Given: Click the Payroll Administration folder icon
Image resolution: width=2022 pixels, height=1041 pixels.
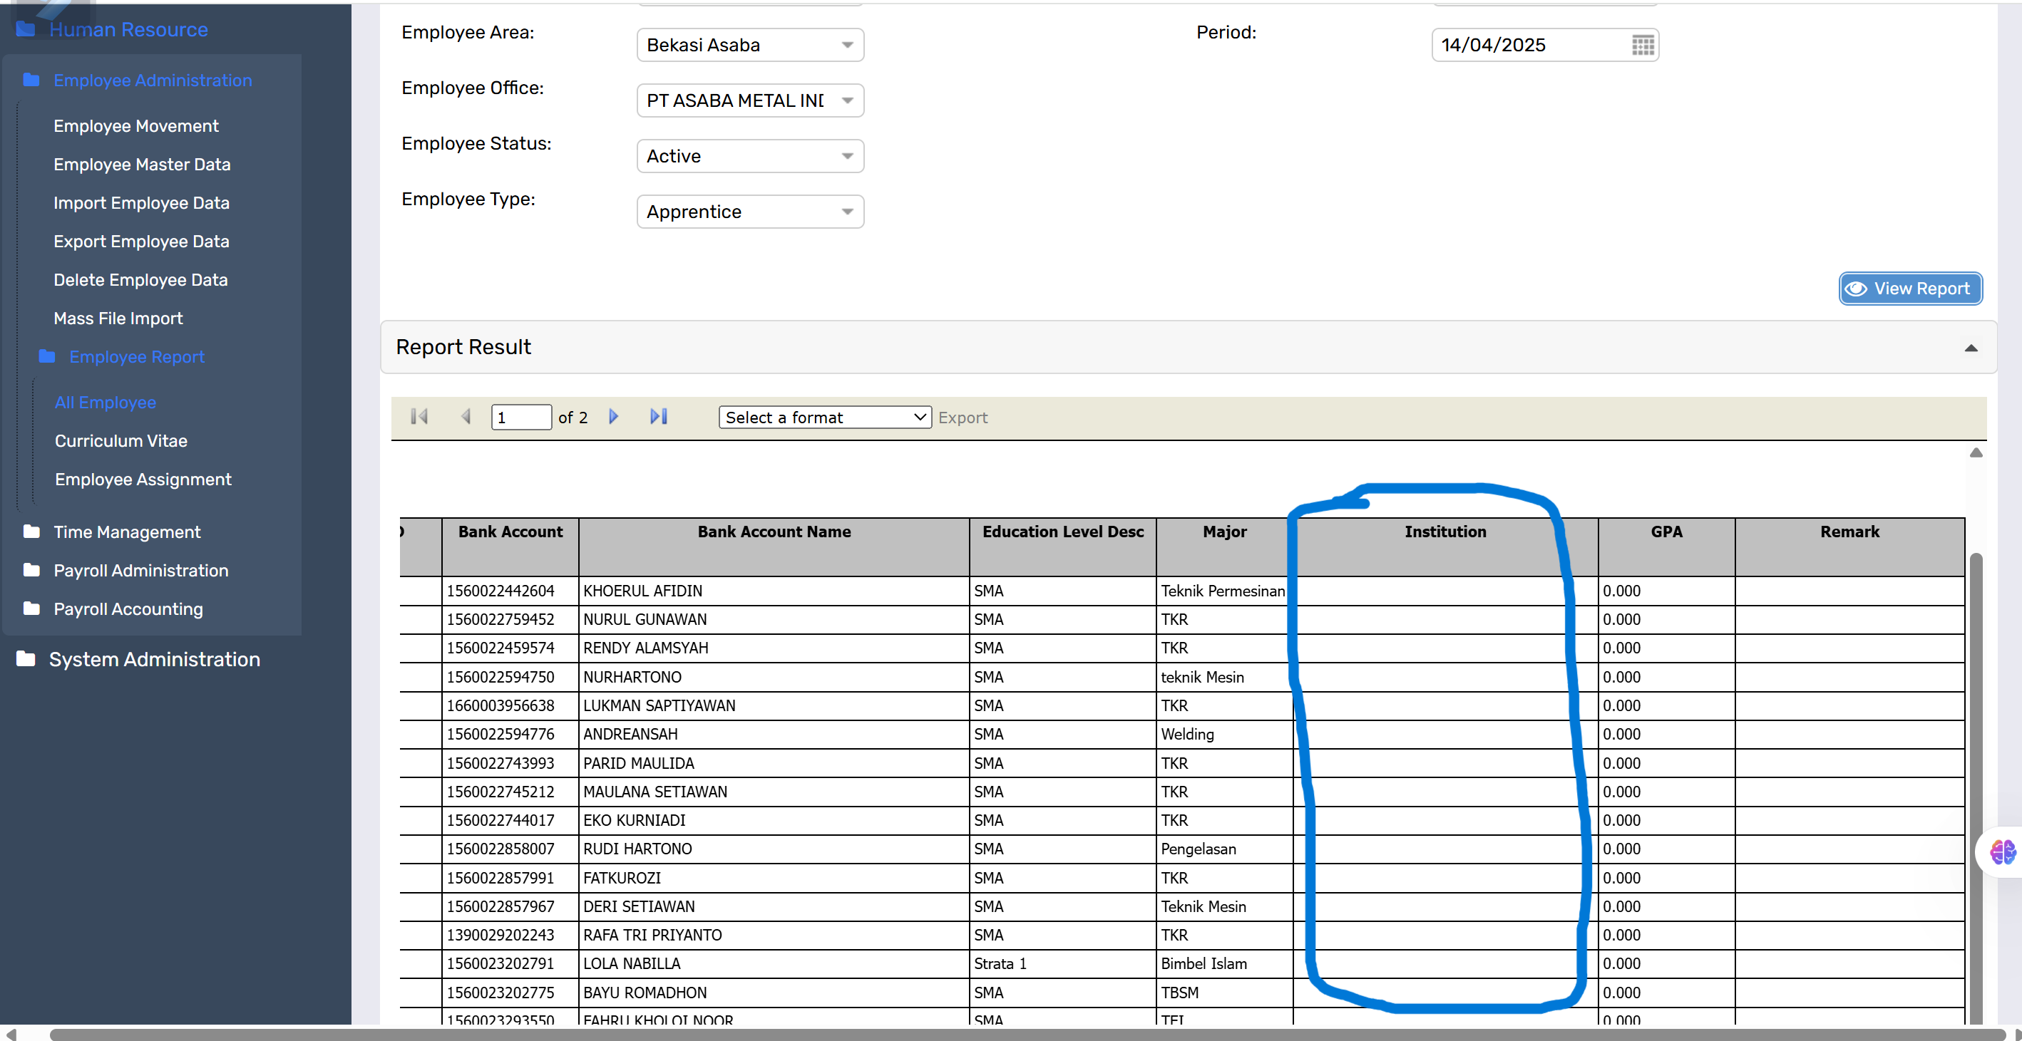Looking at the screenshot, I should pyautogui.click(x=31, y=570).
